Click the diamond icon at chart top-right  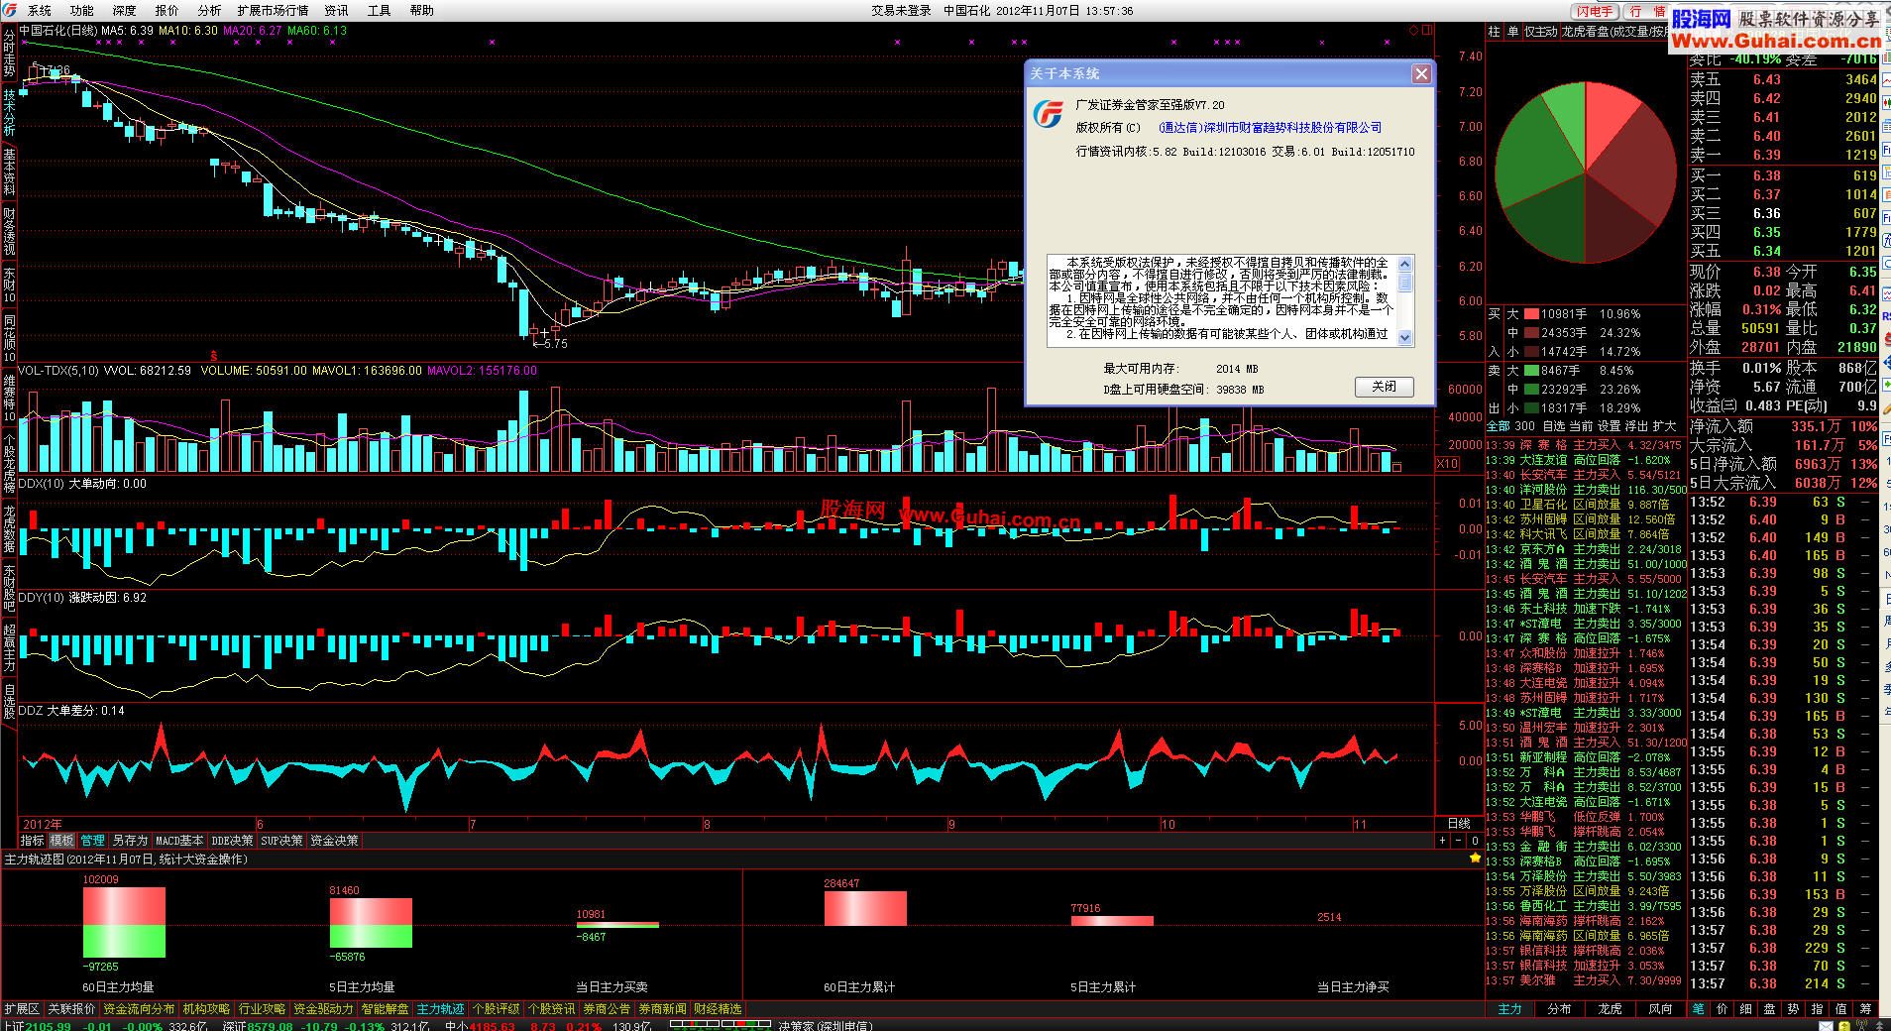point(1414,31)
